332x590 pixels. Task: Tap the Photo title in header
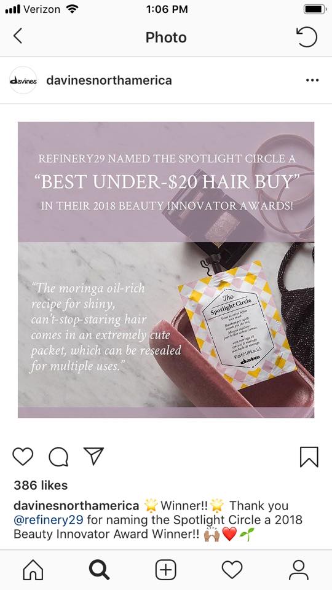pyautogui.click(x=166, y=37)
